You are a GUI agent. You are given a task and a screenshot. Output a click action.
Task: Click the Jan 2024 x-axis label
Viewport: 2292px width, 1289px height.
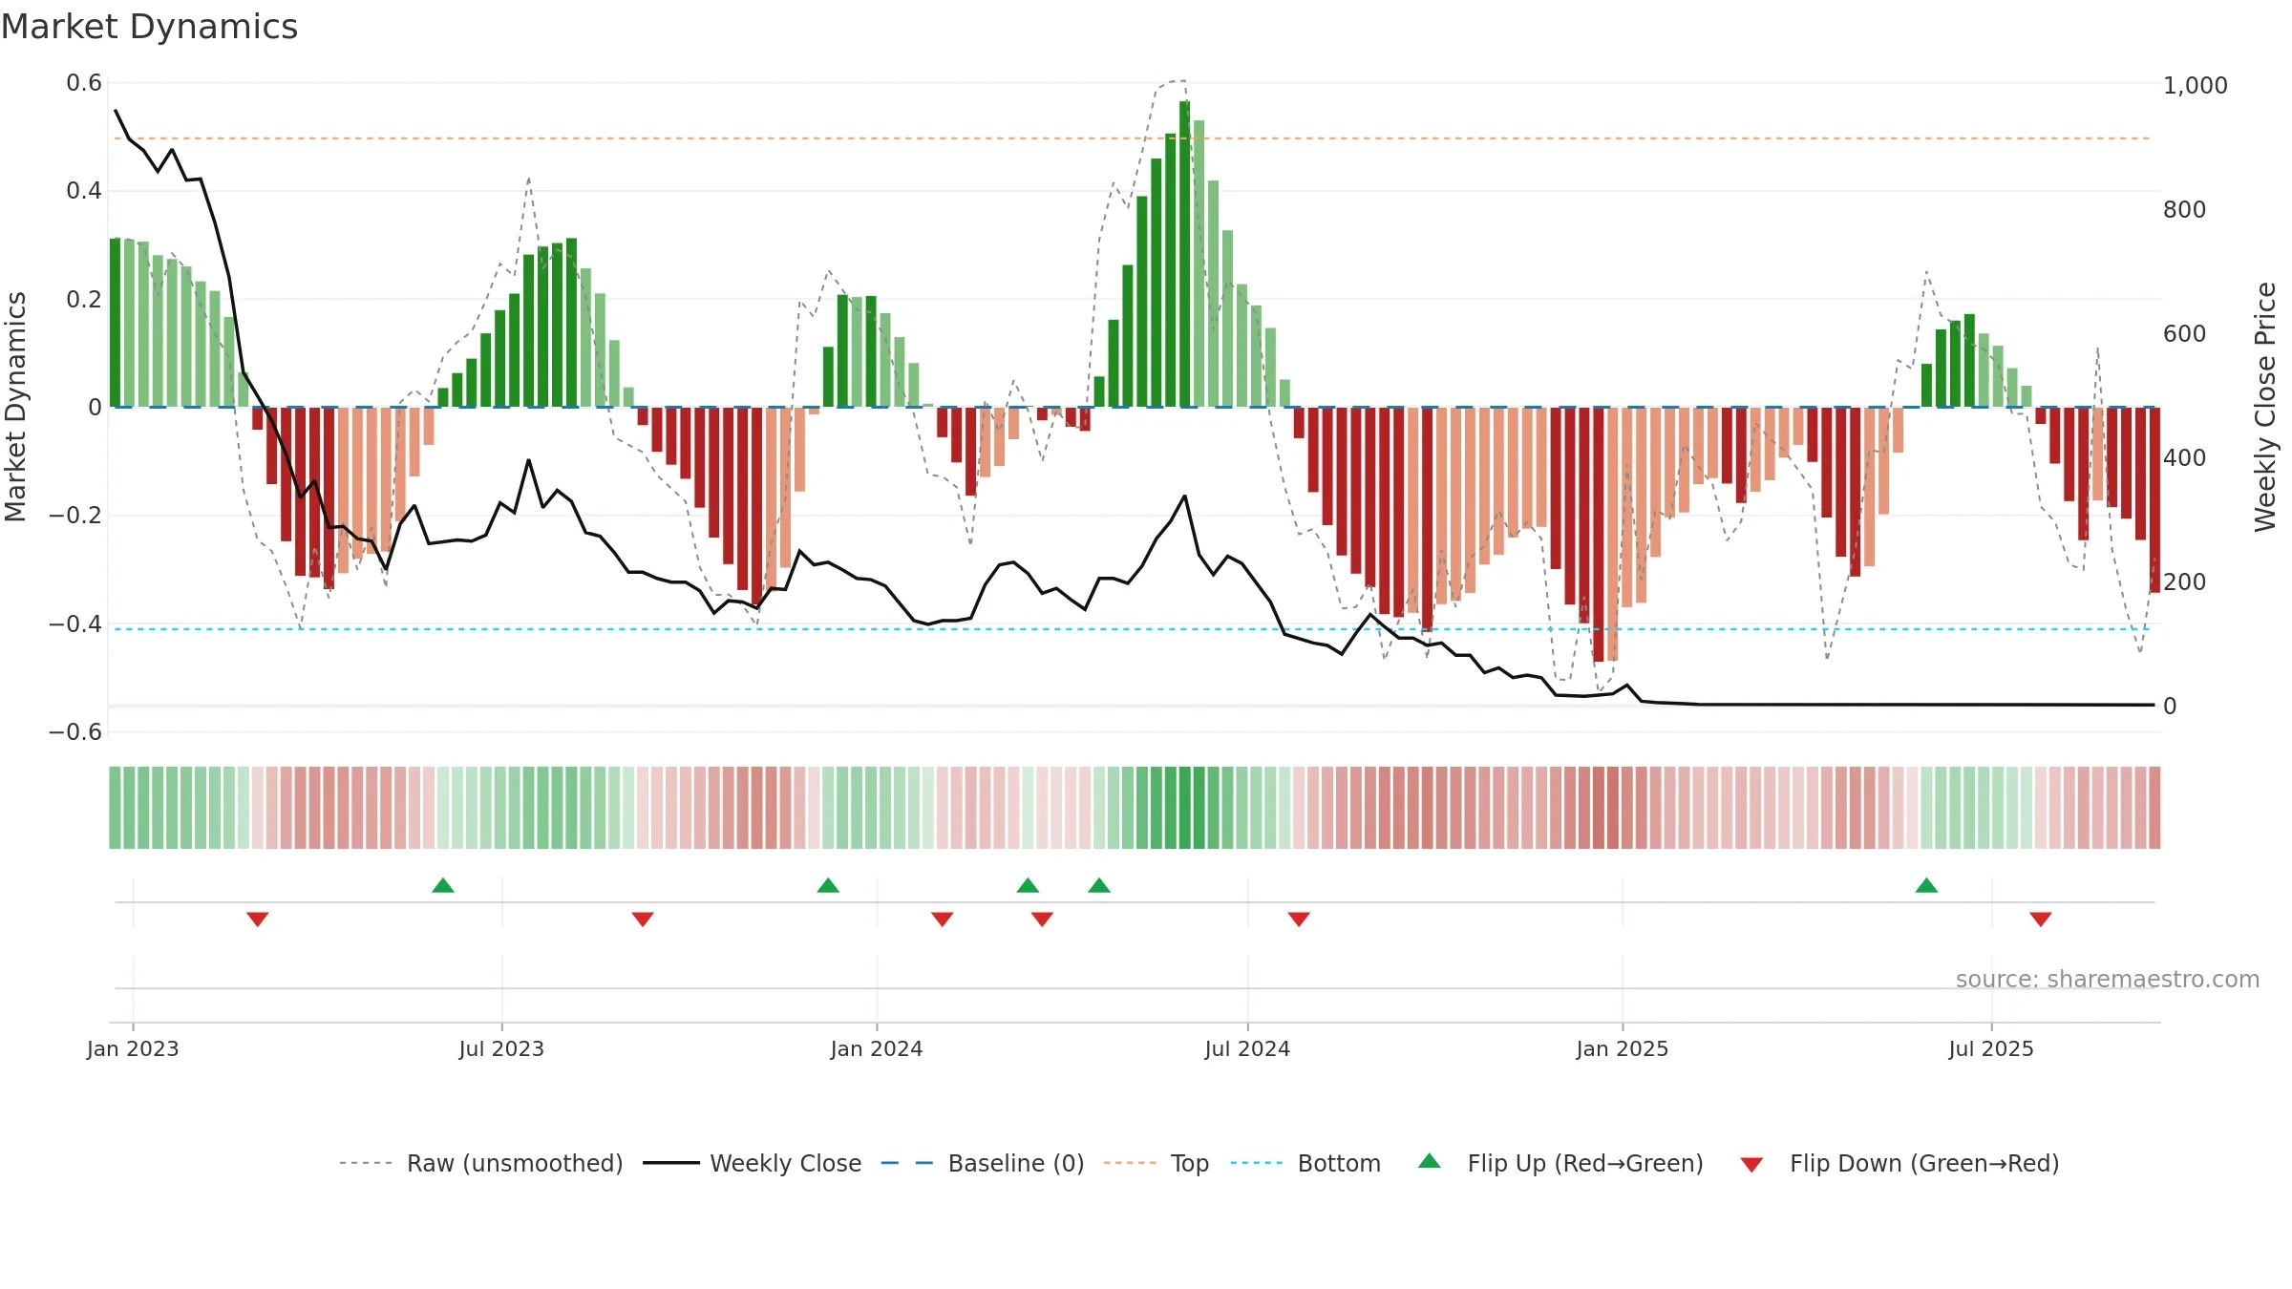[877, 1048]
